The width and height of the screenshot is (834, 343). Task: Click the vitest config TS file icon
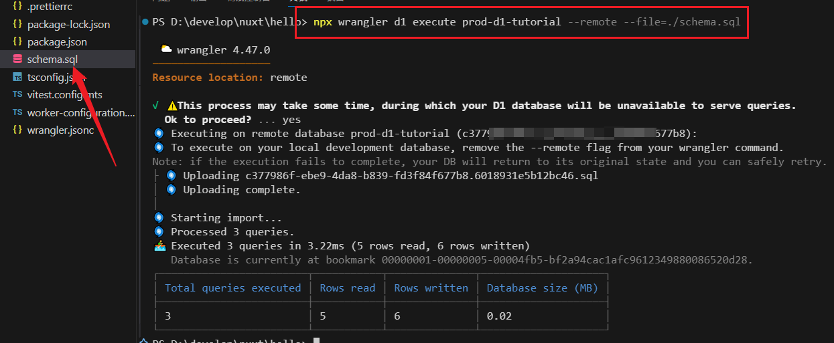[x=17, y=95]
